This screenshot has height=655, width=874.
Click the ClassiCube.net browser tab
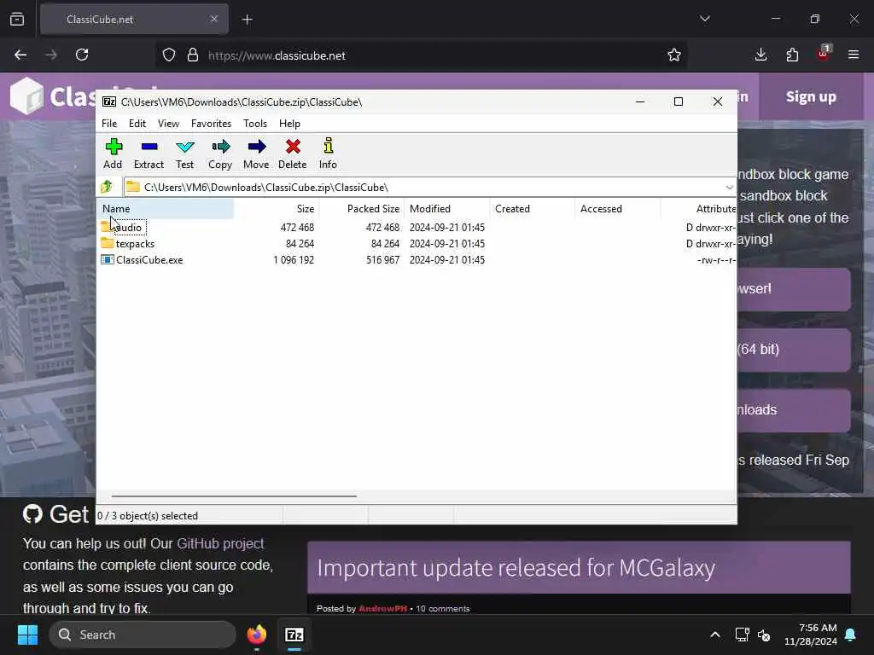click(x=134, y=20)
